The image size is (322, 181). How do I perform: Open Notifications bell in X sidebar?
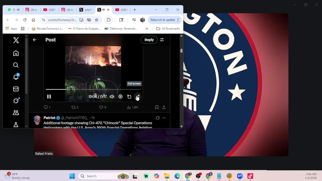click(16, 77)
